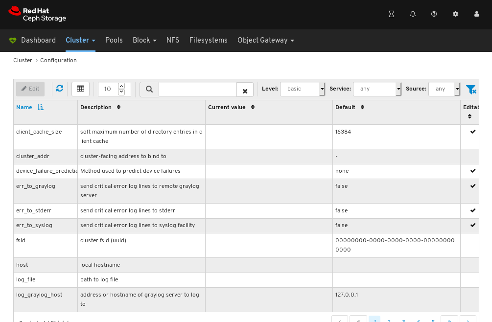
Task: Click the Red Hat Ceph Storage logo
Action: click(x=37, y=14)
